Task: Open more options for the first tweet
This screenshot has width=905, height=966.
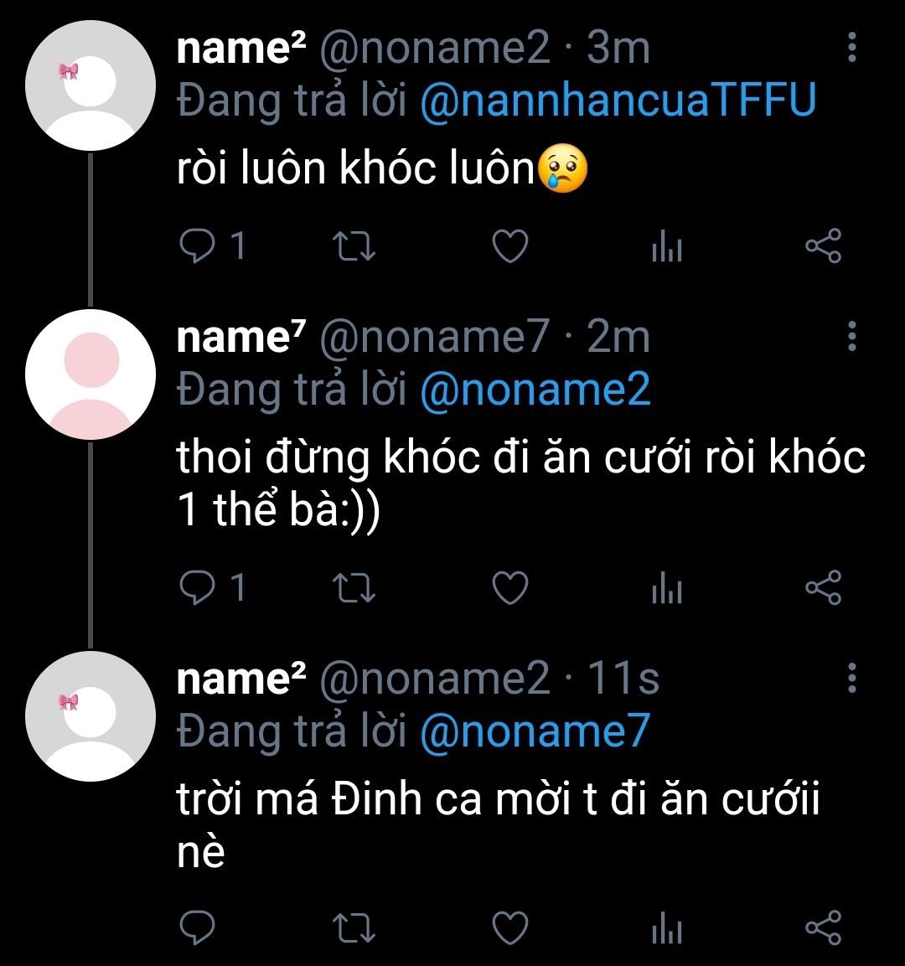Action: pyautogui.click(x=851, y=48)
